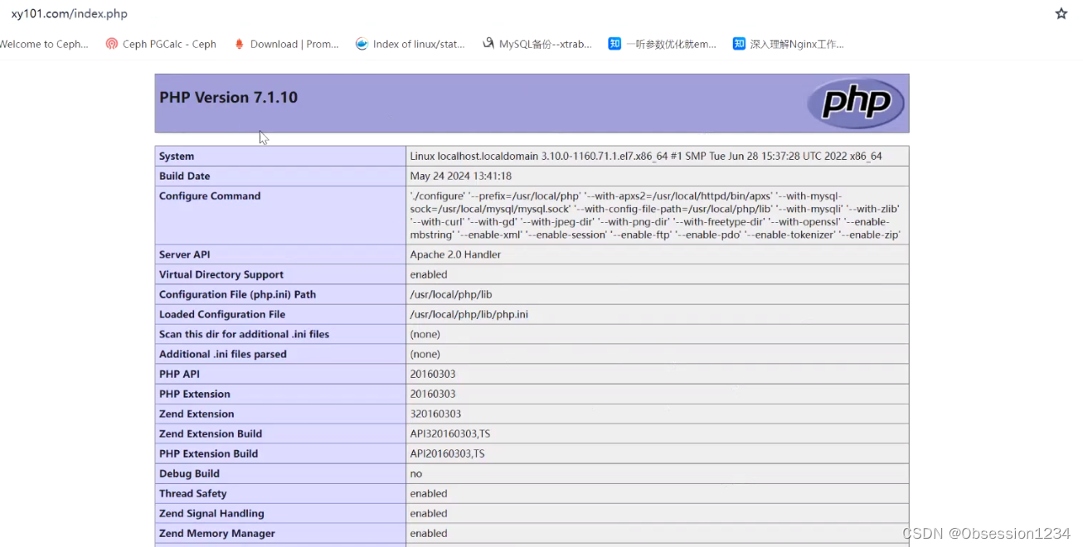The image size is (1083, 547).
Task: Open the Zhihu Nginx bookmark icon
Action: coord(739,44)
